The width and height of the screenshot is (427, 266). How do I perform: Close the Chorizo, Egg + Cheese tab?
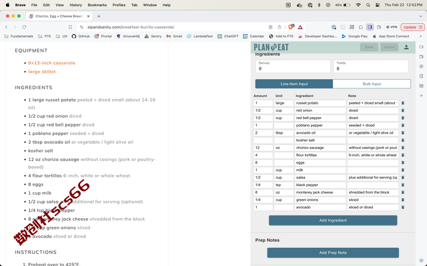(88, 16)
